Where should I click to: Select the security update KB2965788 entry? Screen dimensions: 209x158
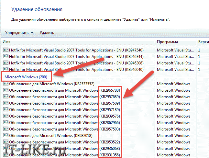click(64, 90)
